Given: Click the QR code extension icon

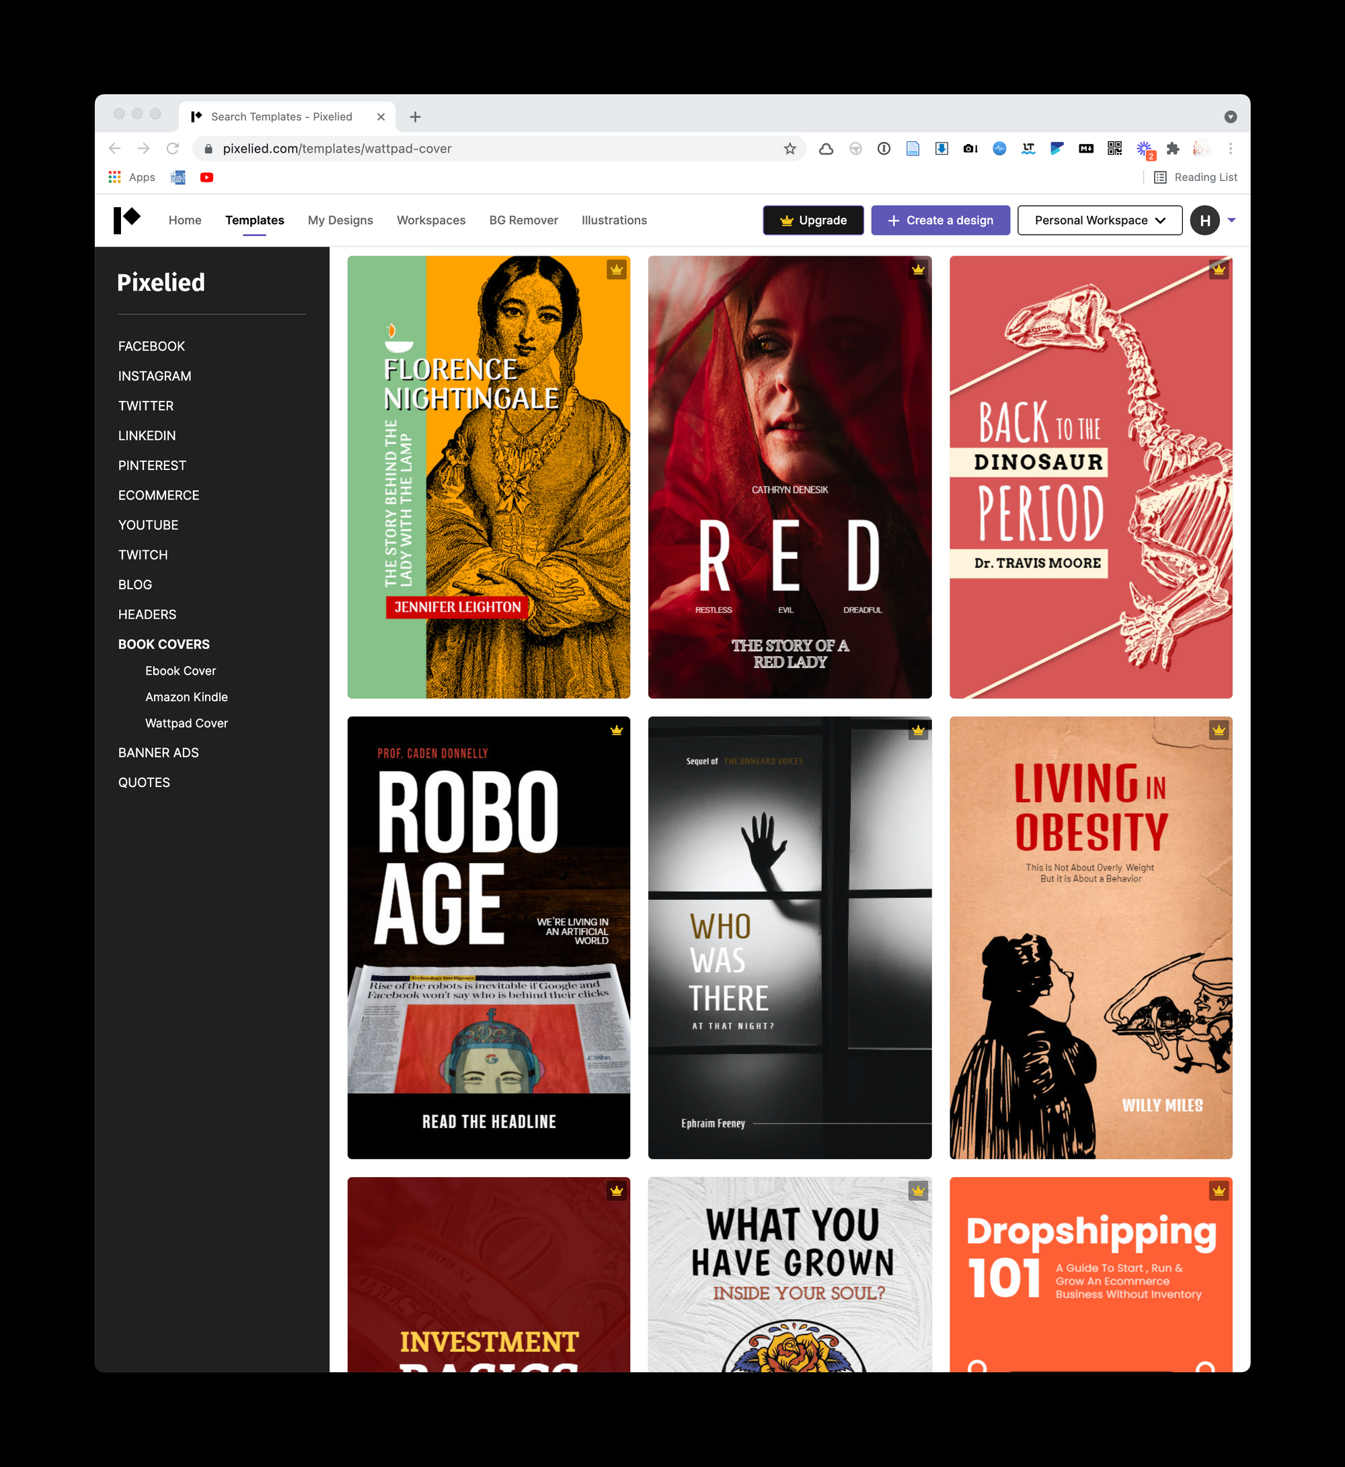Looking at the screenshot, I should (1114, 149).
